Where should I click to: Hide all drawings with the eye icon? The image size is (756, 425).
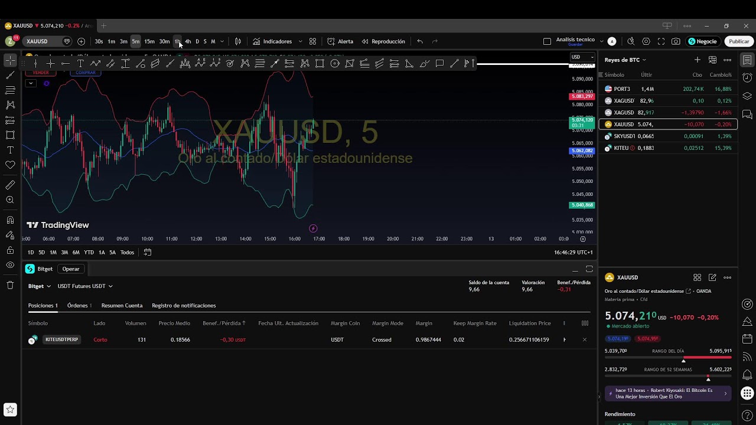[10, 265]
